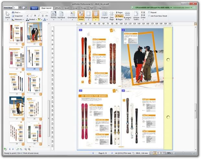This screenshot has height=159, width=201.
Task: Expand the Find dropdown
Action: (19, 13)
